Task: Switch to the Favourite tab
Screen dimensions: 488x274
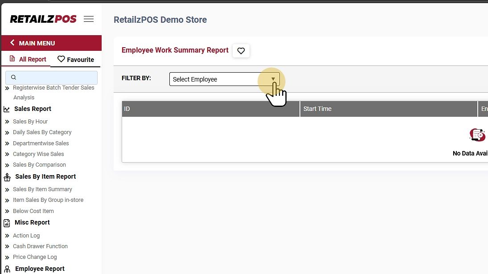Action: pos(76,59)
